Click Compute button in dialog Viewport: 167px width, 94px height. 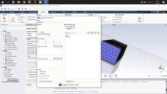pos(65,85)
